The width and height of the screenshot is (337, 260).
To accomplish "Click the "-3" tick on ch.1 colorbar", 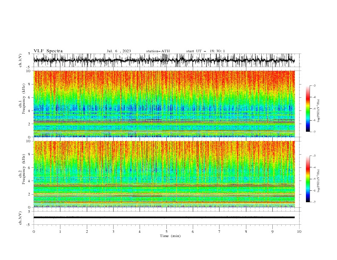I will 314,86.
